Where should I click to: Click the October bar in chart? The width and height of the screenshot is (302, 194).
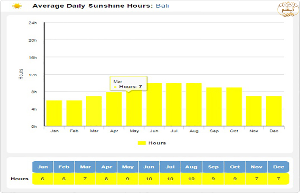coord(234,107)
